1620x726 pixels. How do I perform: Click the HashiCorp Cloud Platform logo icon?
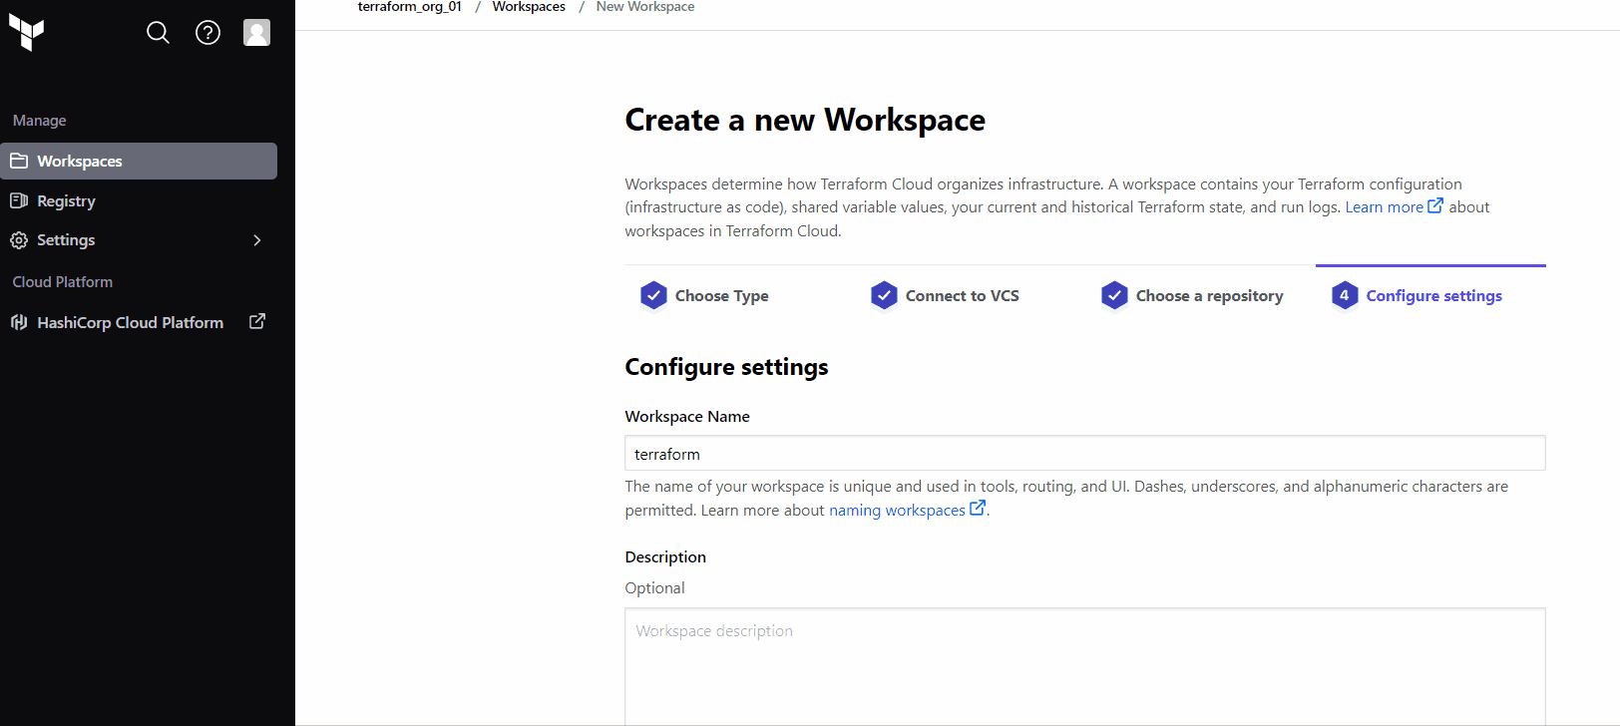click(19, 322)
